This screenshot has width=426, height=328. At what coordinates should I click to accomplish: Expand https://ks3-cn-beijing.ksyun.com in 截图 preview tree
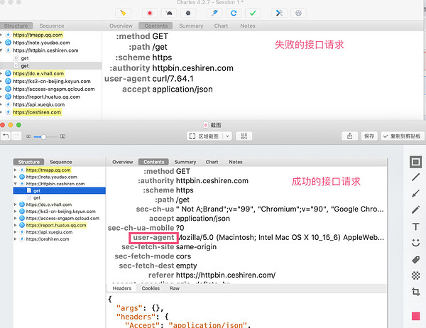(x=15, y=212)
